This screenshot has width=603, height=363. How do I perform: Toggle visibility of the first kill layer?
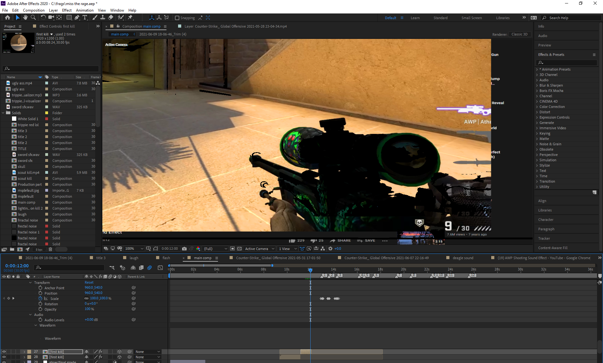click(4, 352)
